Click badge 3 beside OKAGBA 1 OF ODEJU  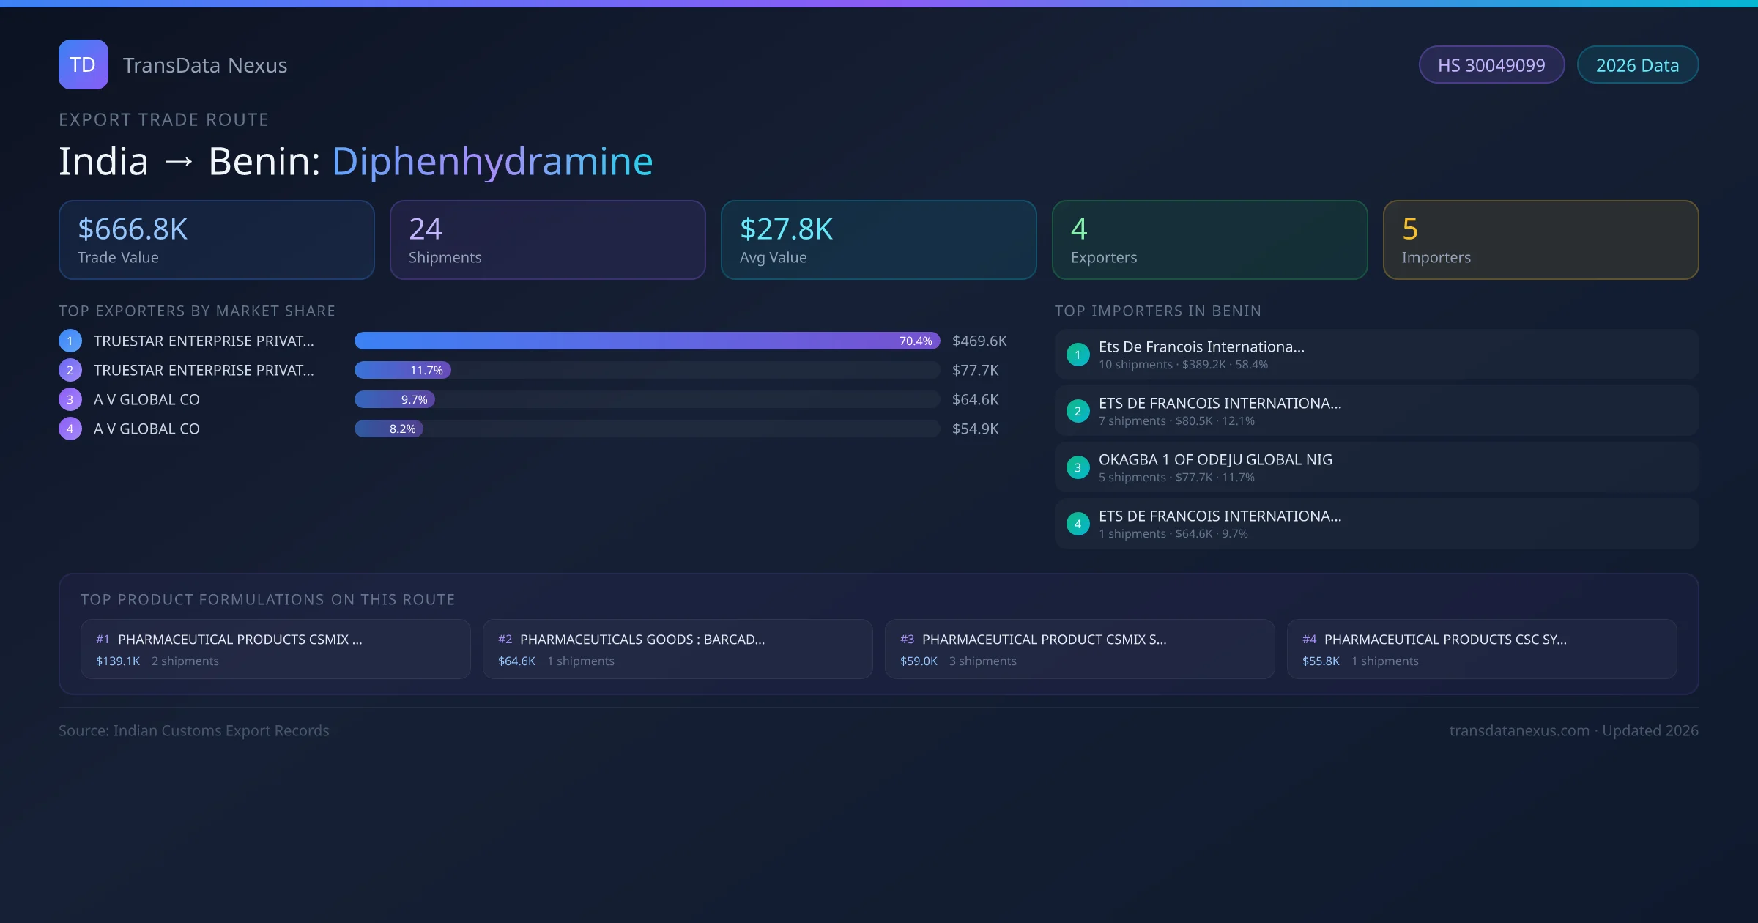tap(1078, 467)
